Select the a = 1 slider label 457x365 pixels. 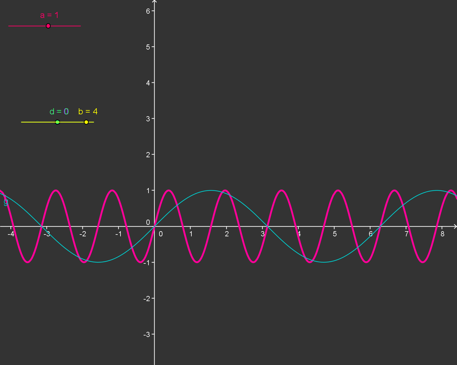coord(50,15)
